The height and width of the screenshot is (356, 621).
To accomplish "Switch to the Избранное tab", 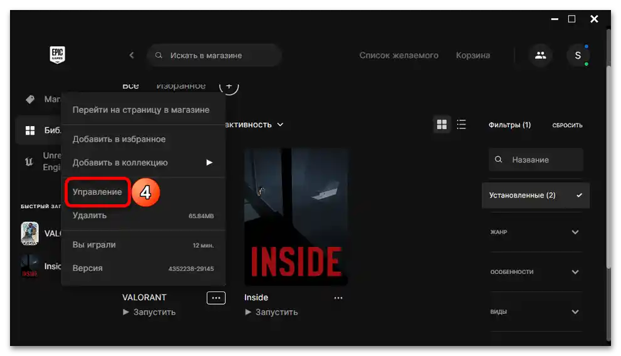I will point(181,86).
